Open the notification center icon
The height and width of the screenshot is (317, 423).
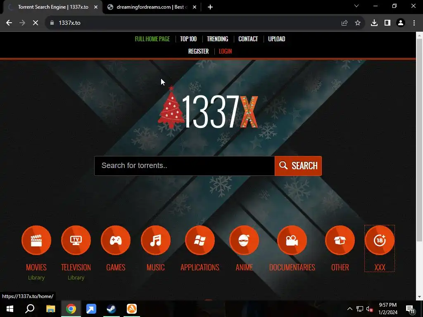[410, 309]
